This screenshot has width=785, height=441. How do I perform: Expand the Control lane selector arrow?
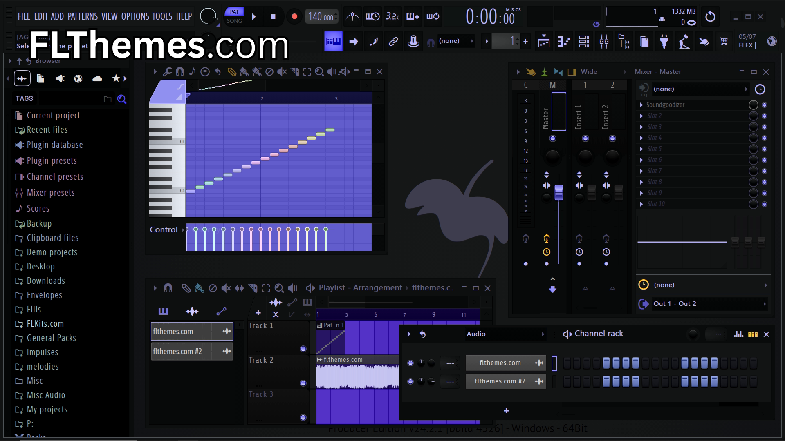point(183,230)
